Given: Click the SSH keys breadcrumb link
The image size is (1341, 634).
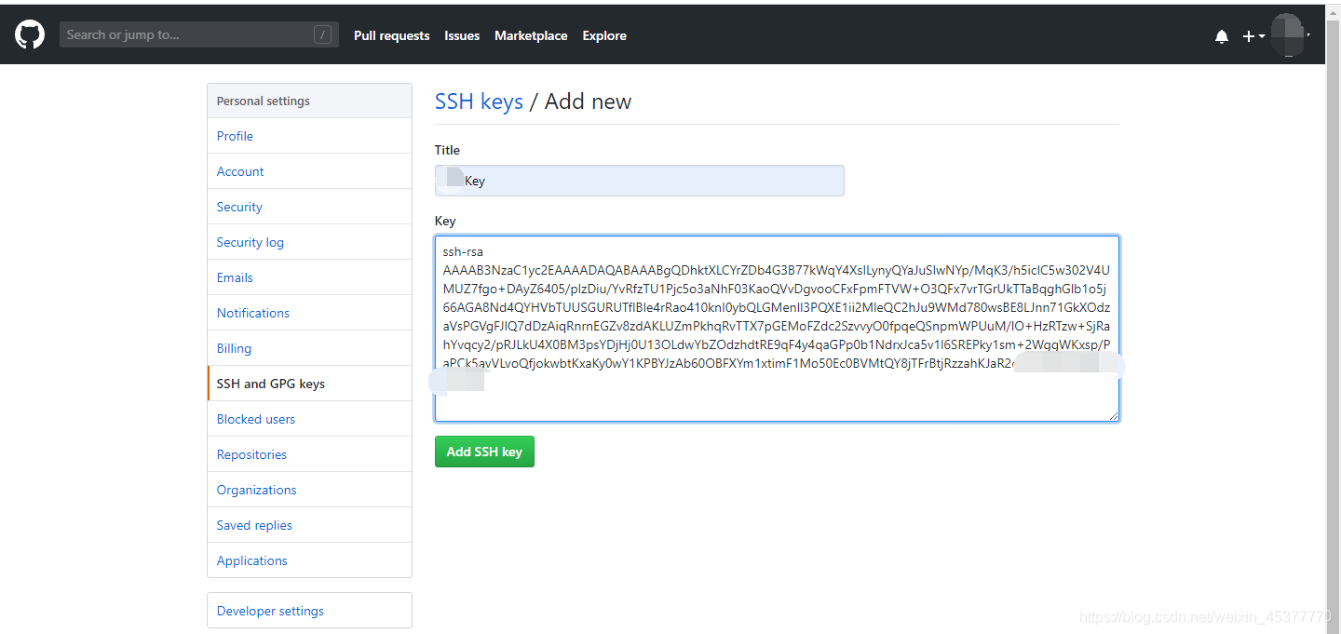Looking at the screenshot, I should click(x=479, y=101).
